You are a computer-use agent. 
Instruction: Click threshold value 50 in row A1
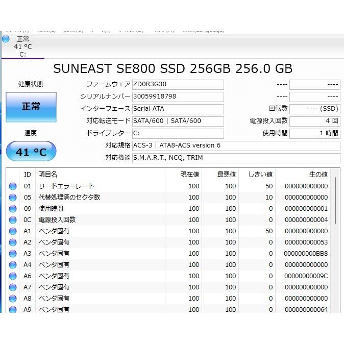(269, 231)
